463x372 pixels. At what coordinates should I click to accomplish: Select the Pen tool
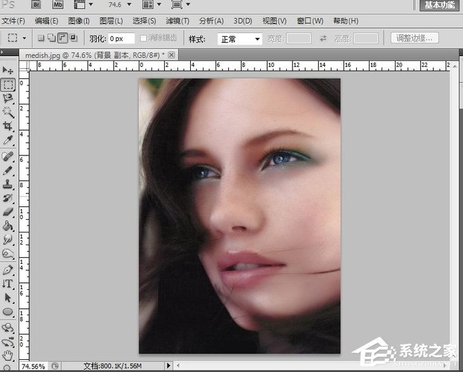8,269
